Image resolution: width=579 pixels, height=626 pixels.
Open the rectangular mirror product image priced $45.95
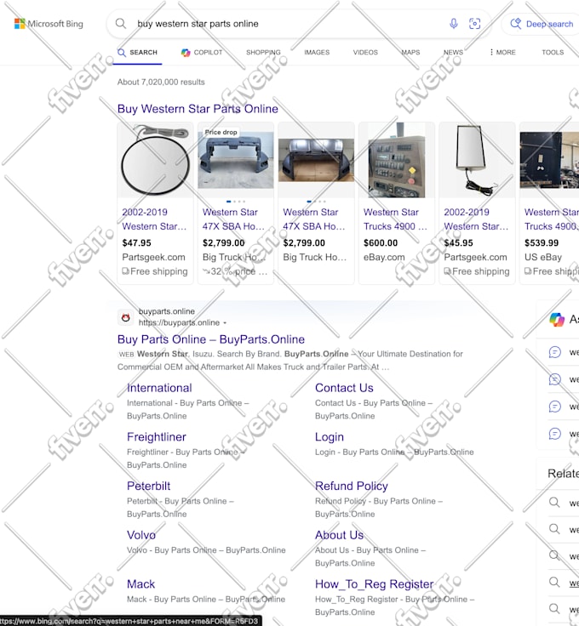477,160
